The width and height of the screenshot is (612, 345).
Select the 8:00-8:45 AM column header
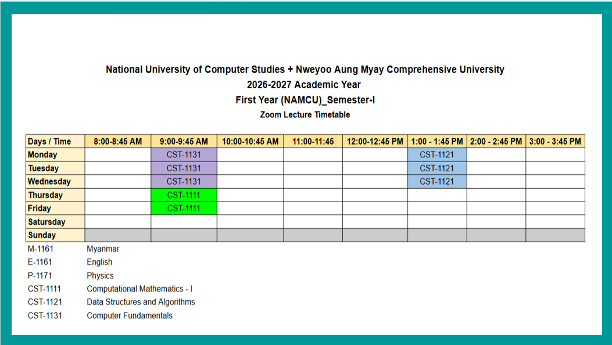(x=118, y=142)
